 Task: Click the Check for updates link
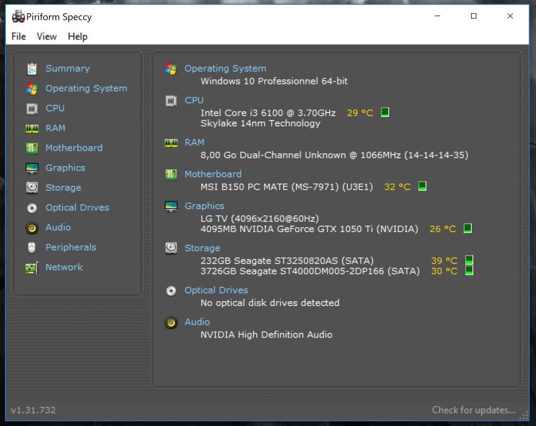473,410
